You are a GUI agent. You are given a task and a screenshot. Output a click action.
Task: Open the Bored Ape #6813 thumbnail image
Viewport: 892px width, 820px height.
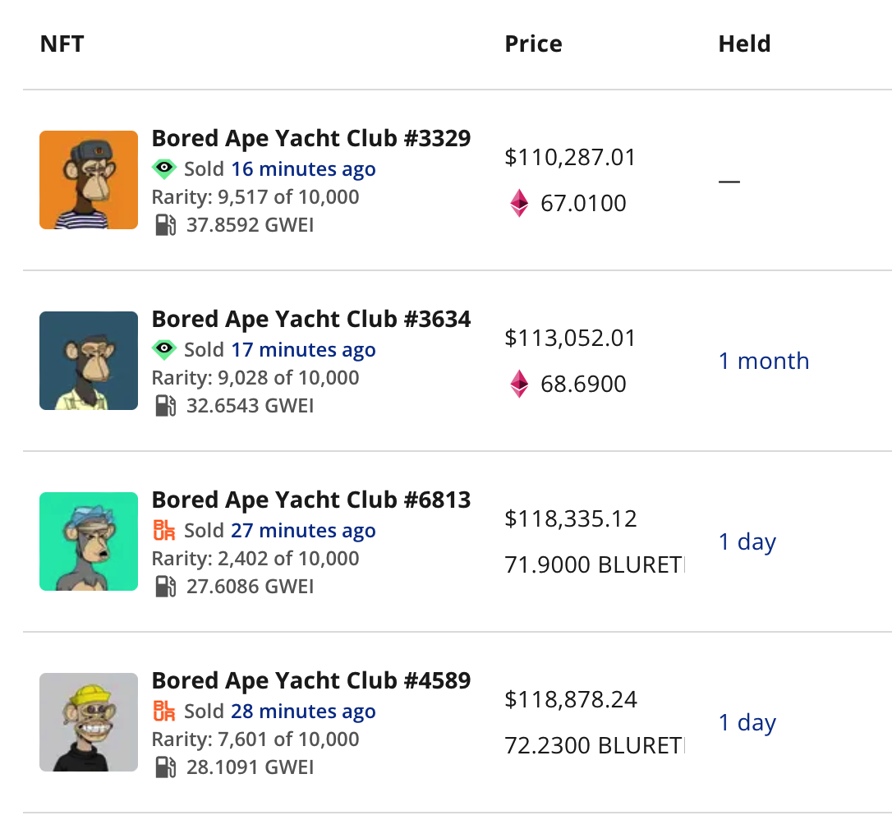click(x=89, y=541)
